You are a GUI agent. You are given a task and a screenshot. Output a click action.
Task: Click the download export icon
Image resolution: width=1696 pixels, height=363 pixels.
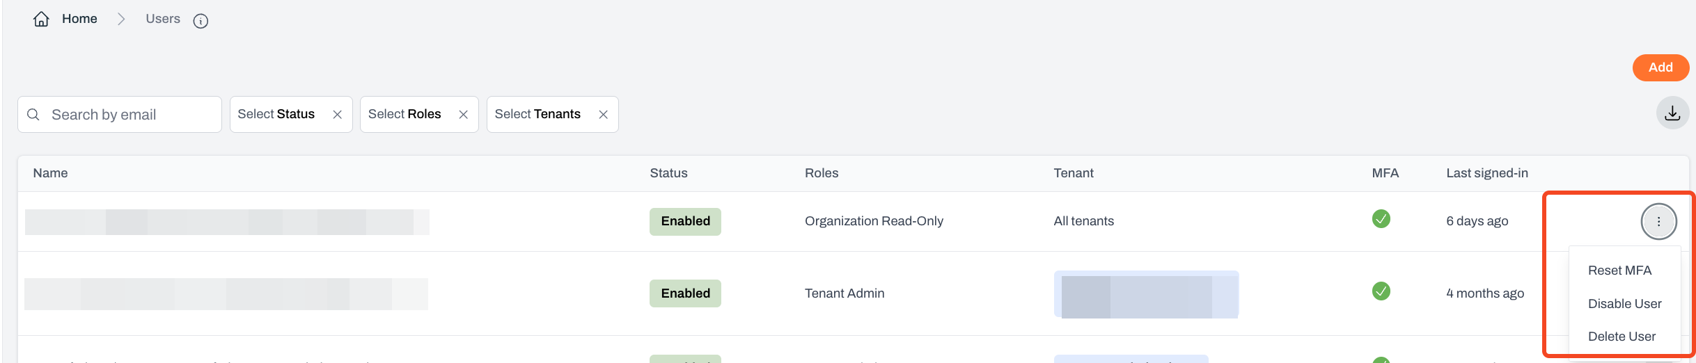click(1672, 113)
